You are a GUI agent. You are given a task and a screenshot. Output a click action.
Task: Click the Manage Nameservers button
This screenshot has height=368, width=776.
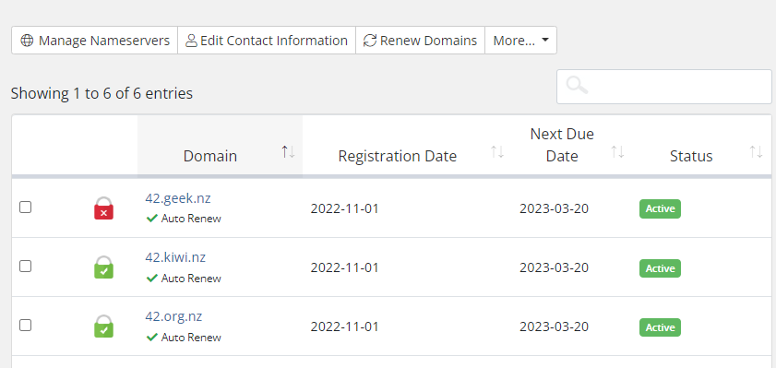coord(94,41)
